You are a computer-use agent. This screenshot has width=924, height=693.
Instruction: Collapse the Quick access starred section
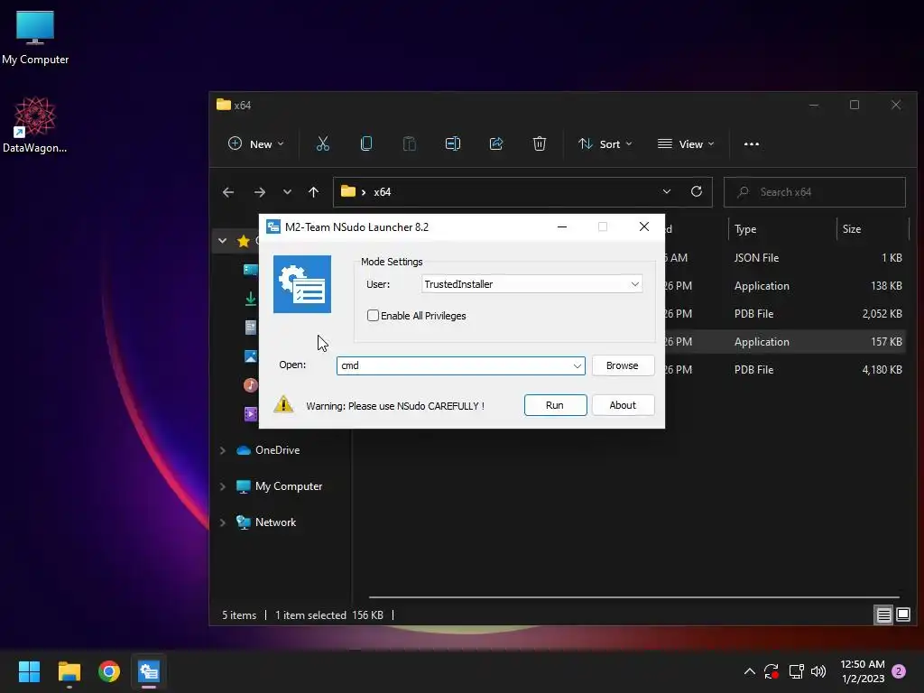coord(222,240)
